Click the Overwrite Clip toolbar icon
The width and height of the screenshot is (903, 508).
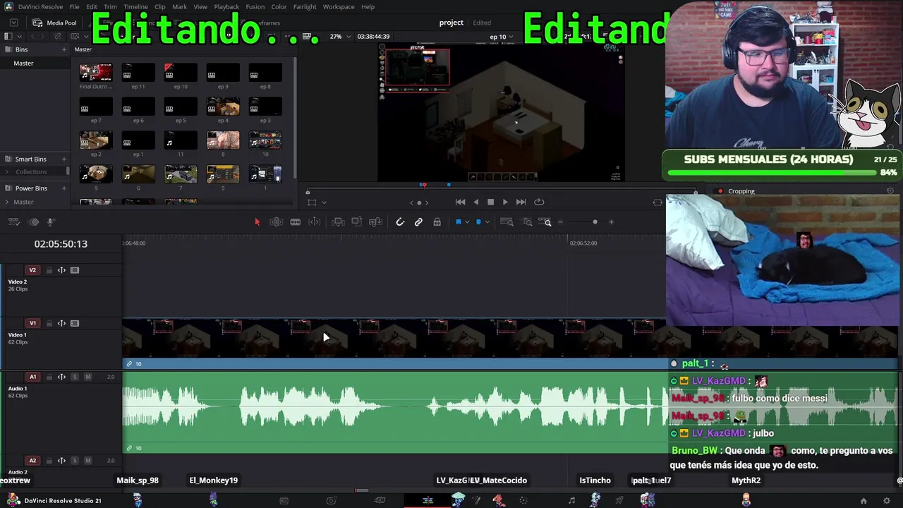(x=357, y=222)
